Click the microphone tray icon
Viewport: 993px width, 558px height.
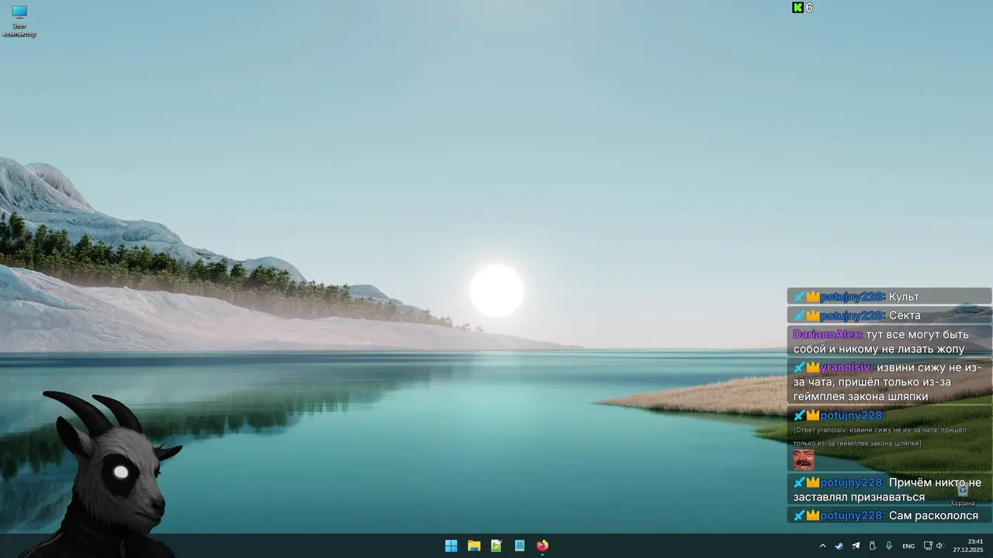click(889, 546)
